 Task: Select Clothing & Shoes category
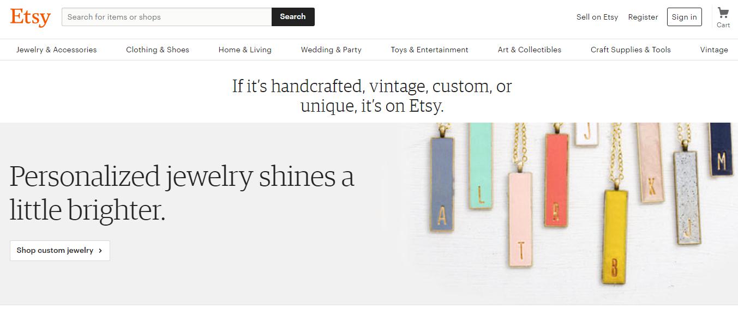(158, 50)
